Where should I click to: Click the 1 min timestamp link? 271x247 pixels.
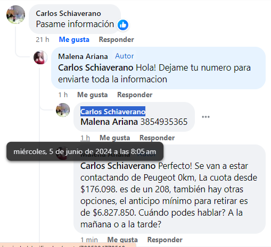89,240
